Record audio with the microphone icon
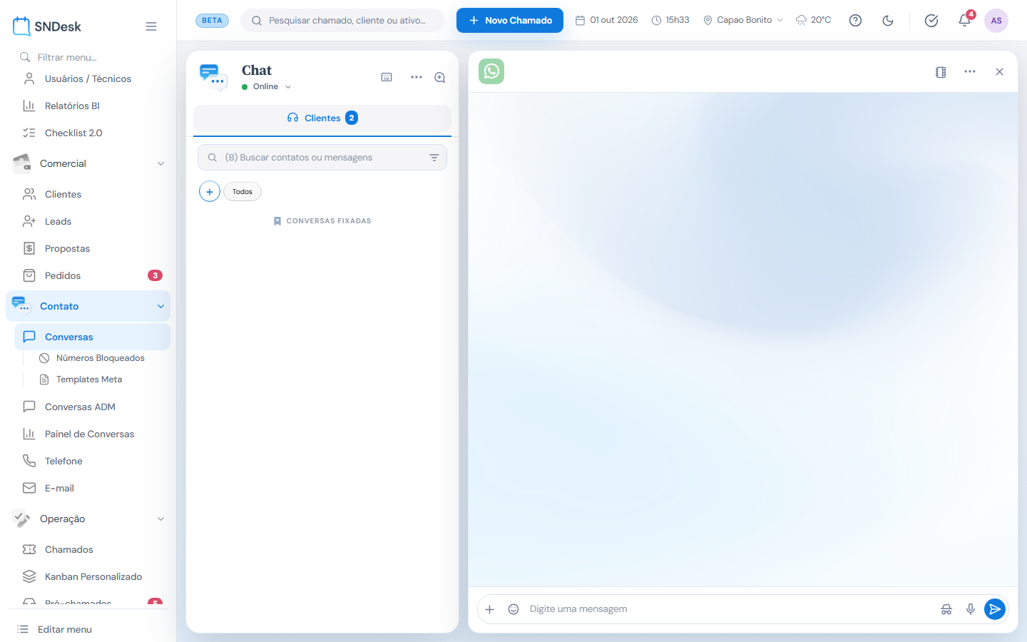The width and height of the screenshot is (1027, 642). [971, 609]
